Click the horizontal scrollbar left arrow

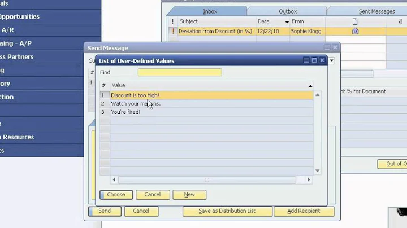click(114, 179)
